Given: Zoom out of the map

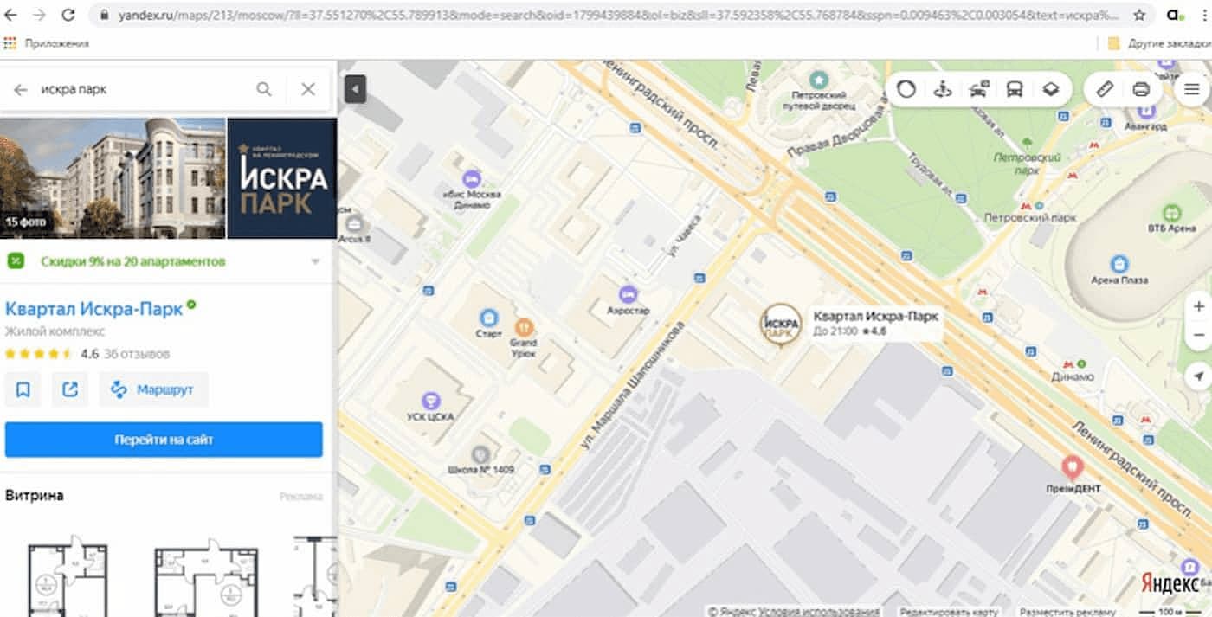Looking at the screenshot, I should click(1198, 335).
